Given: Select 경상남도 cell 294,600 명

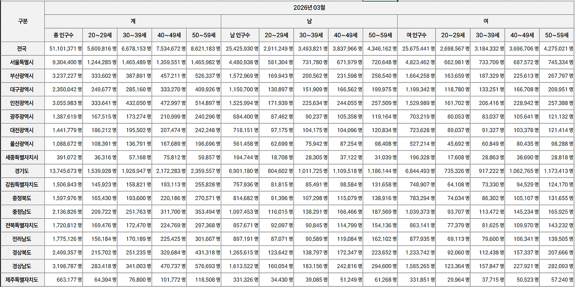Looking at the screenshot, I should [380, 266].
